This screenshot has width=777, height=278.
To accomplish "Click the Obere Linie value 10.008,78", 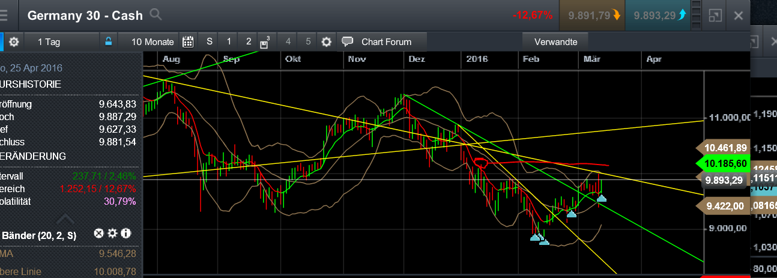I will click(x=115, y=272).
